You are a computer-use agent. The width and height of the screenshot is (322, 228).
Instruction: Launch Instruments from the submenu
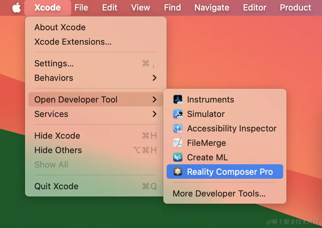(225, 100)
